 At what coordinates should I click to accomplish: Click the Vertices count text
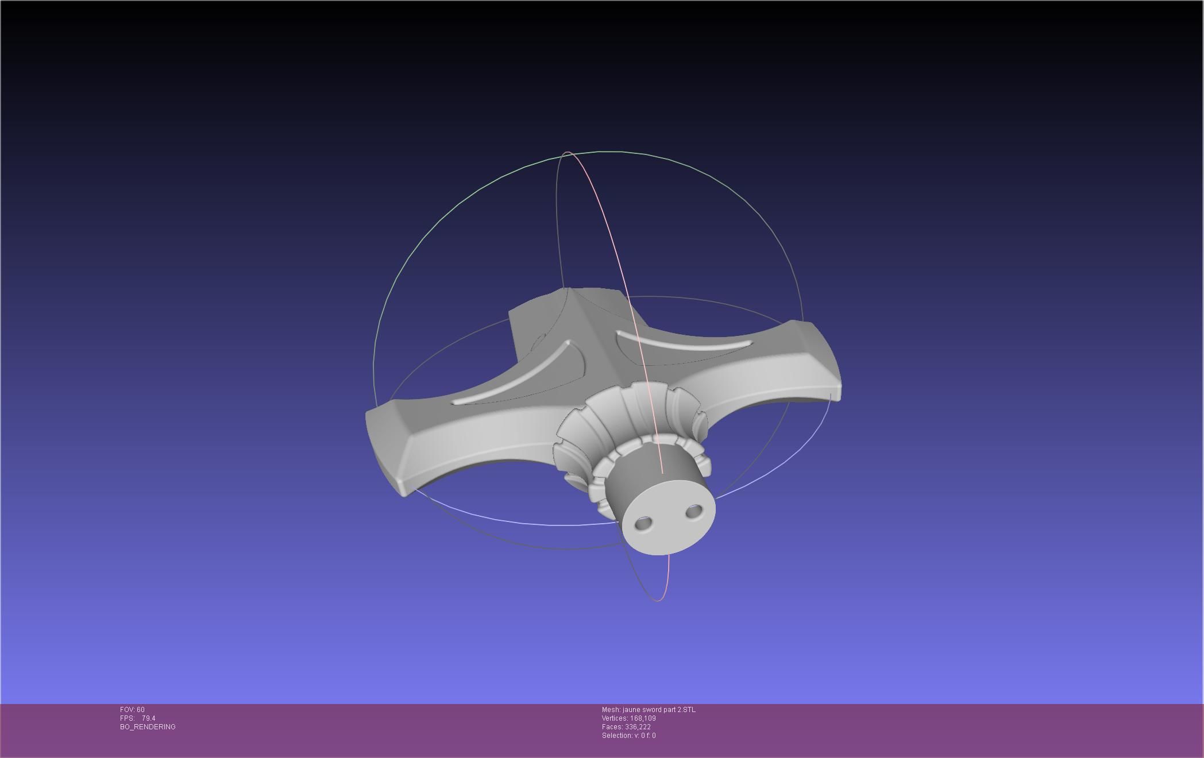pyautogui.click(x=628, y=718)
